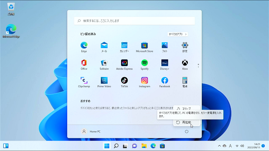
Task: Open the Widgets panel on the taskbar
Action: [6, 146]
